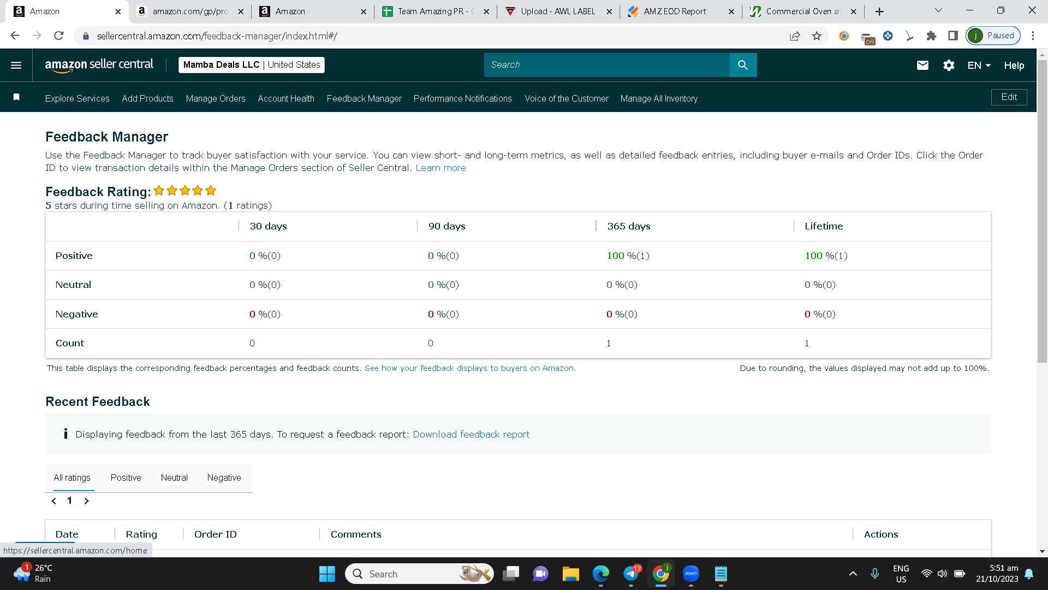Open Chrome tab search dropdown arrow
The image size is (1048, 590).
pos(938,11)
